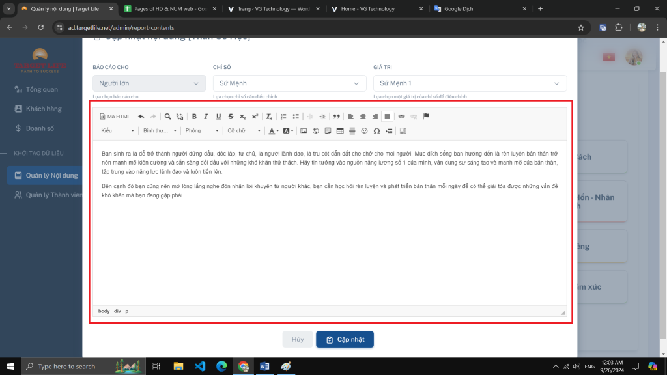Open the Cỡ chữ size dropdown
This screenshot has width=667, height=375.
244,130
